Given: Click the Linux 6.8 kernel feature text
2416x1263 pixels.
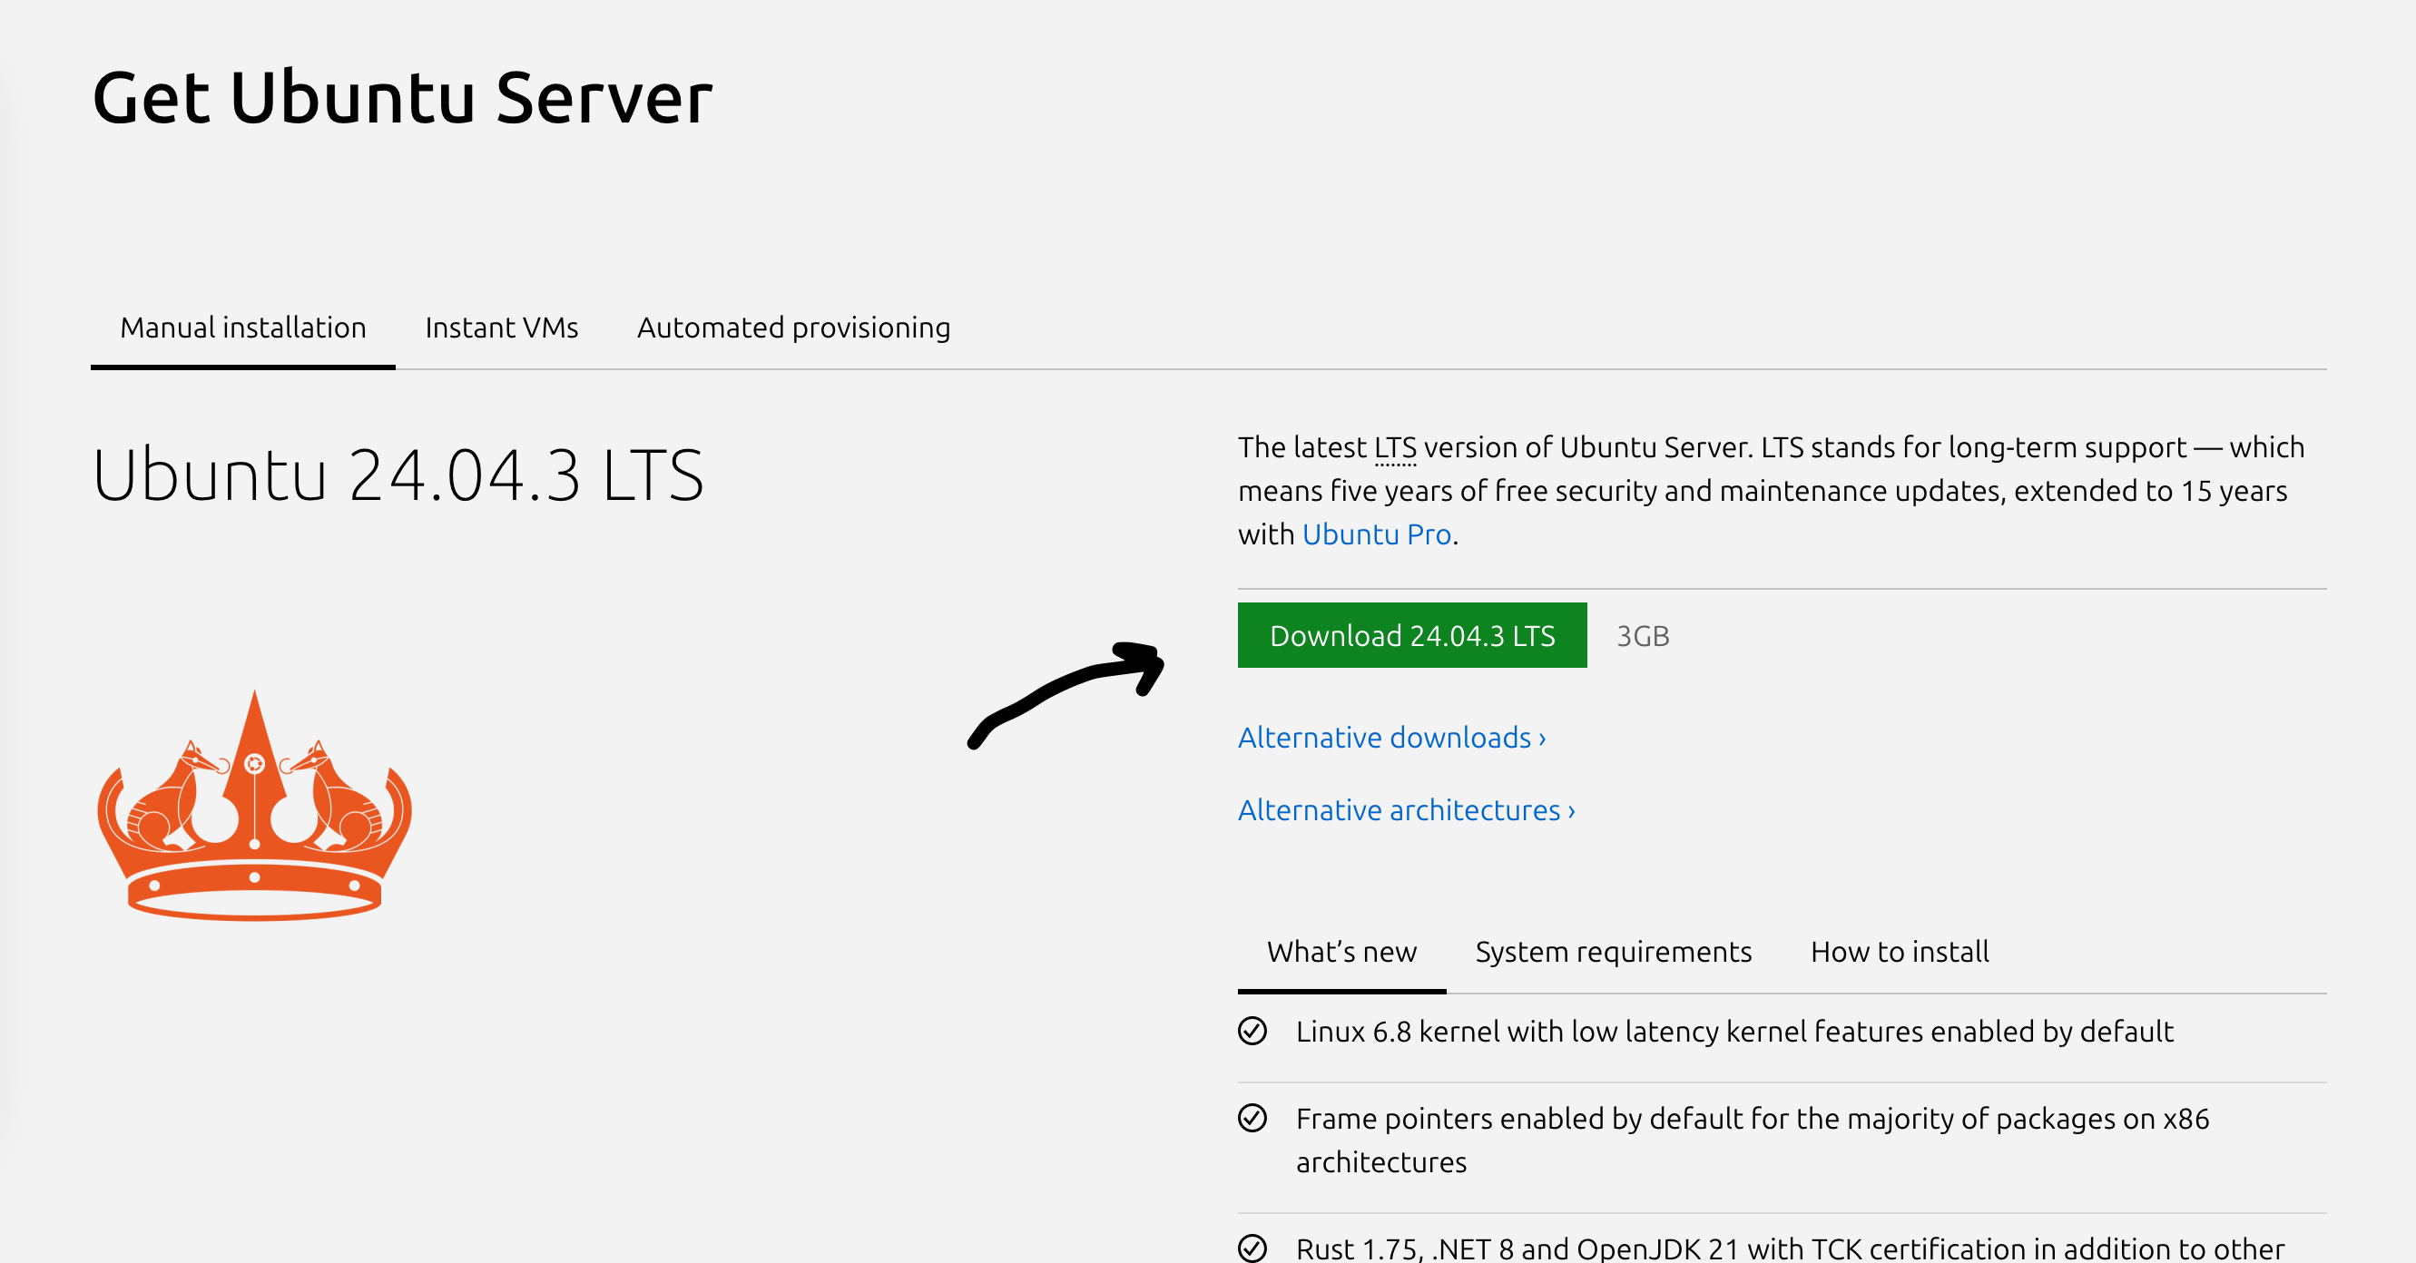Looking at the screenshot, I should pyautogui.click(x=1734, y=1032).
